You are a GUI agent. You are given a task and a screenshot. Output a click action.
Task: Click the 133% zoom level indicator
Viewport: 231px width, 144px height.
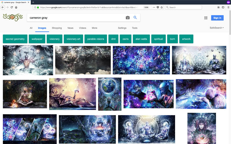146,7
